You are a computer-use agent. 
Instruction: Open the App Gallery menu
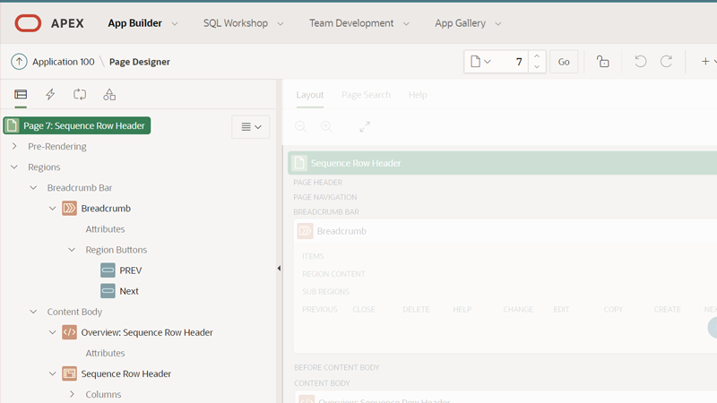click(x=468, y=23)
